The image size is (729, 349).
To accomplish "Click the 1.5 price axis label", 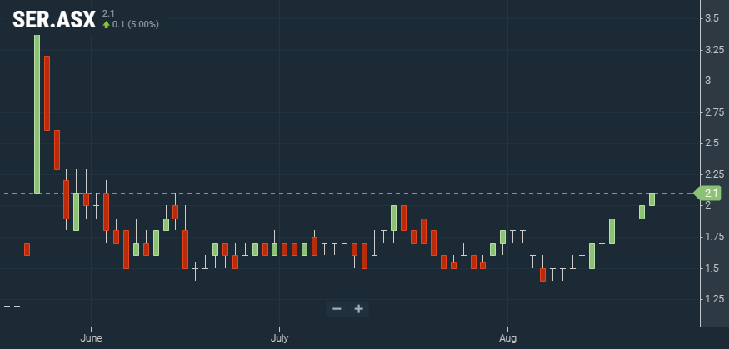I will coord(712,268).
